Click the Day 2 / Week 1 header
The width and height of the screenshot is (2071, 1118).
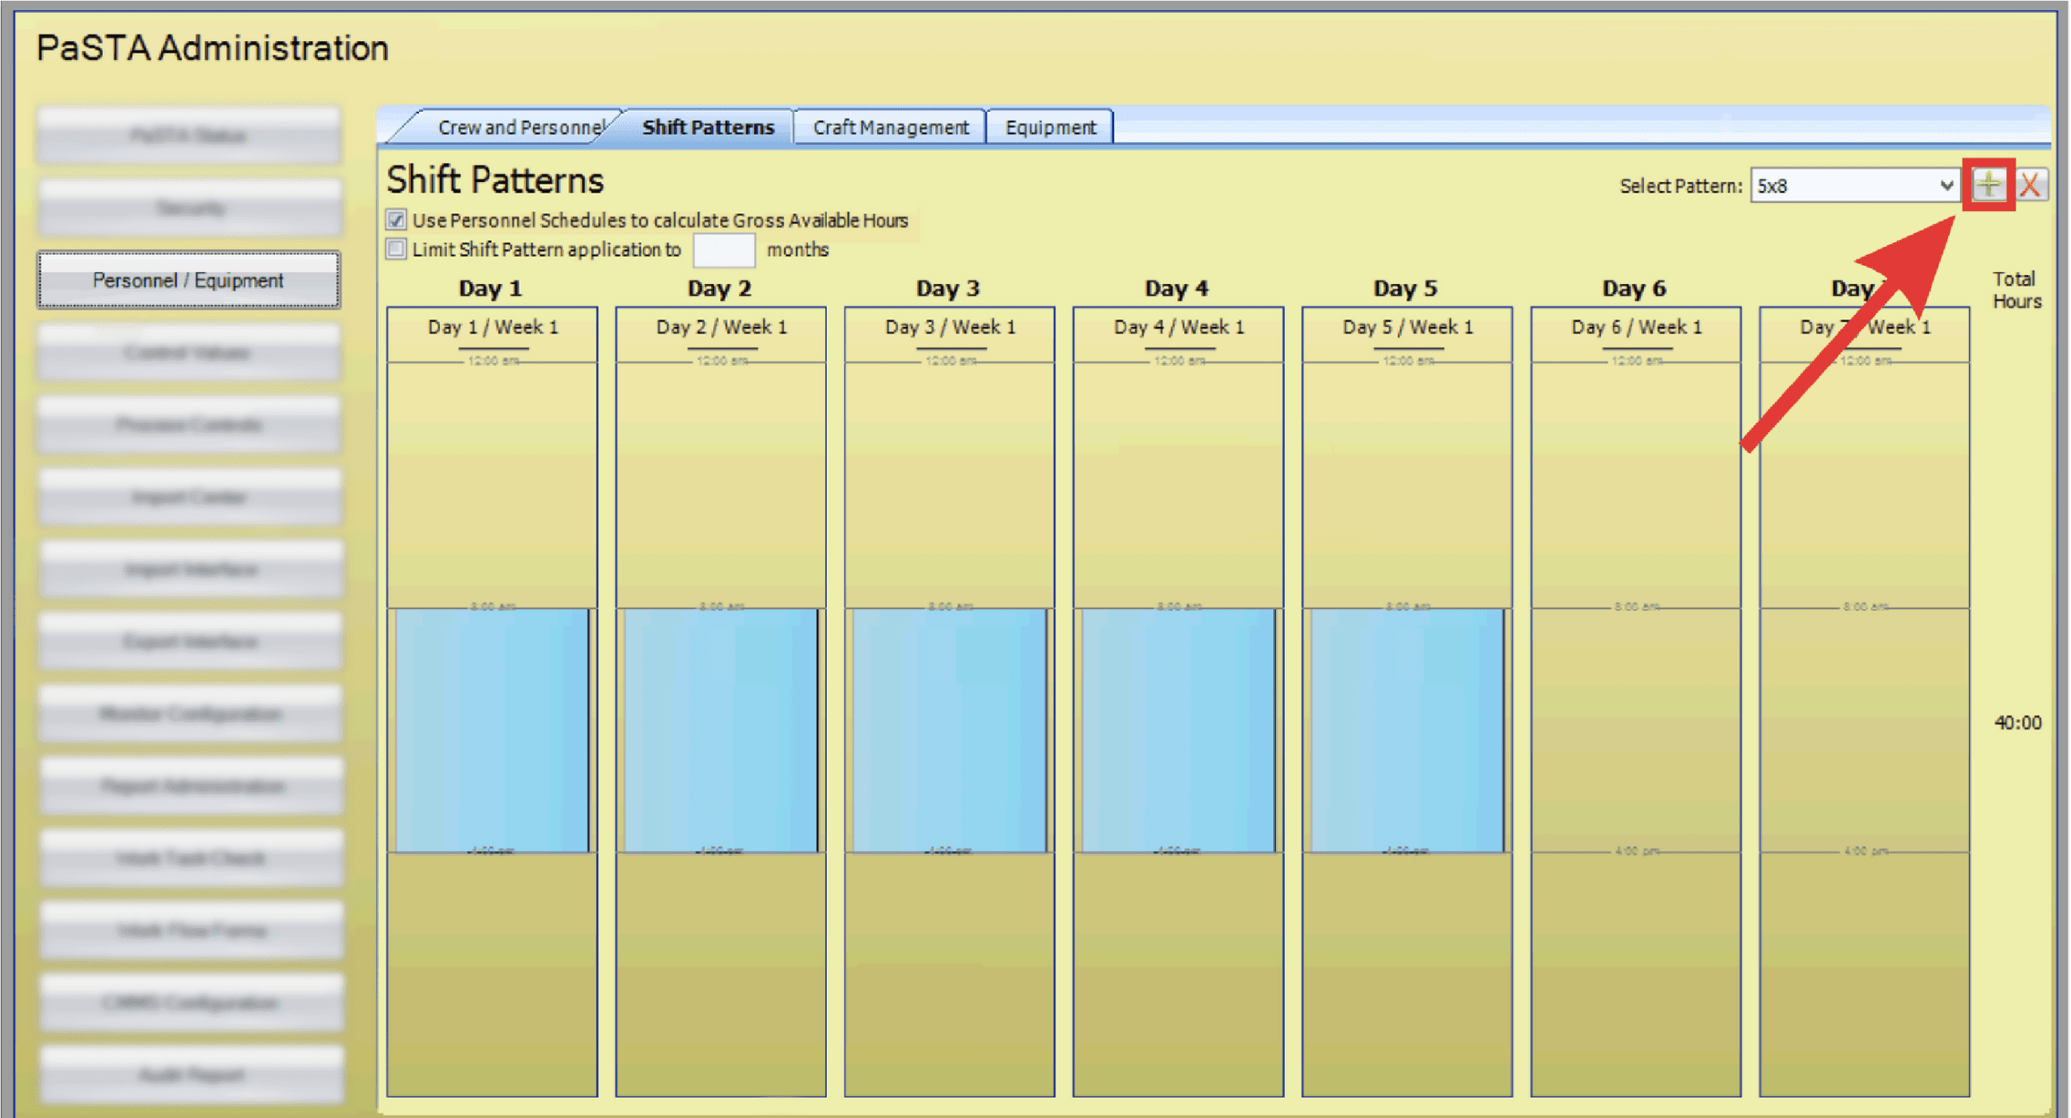(720, 328)
